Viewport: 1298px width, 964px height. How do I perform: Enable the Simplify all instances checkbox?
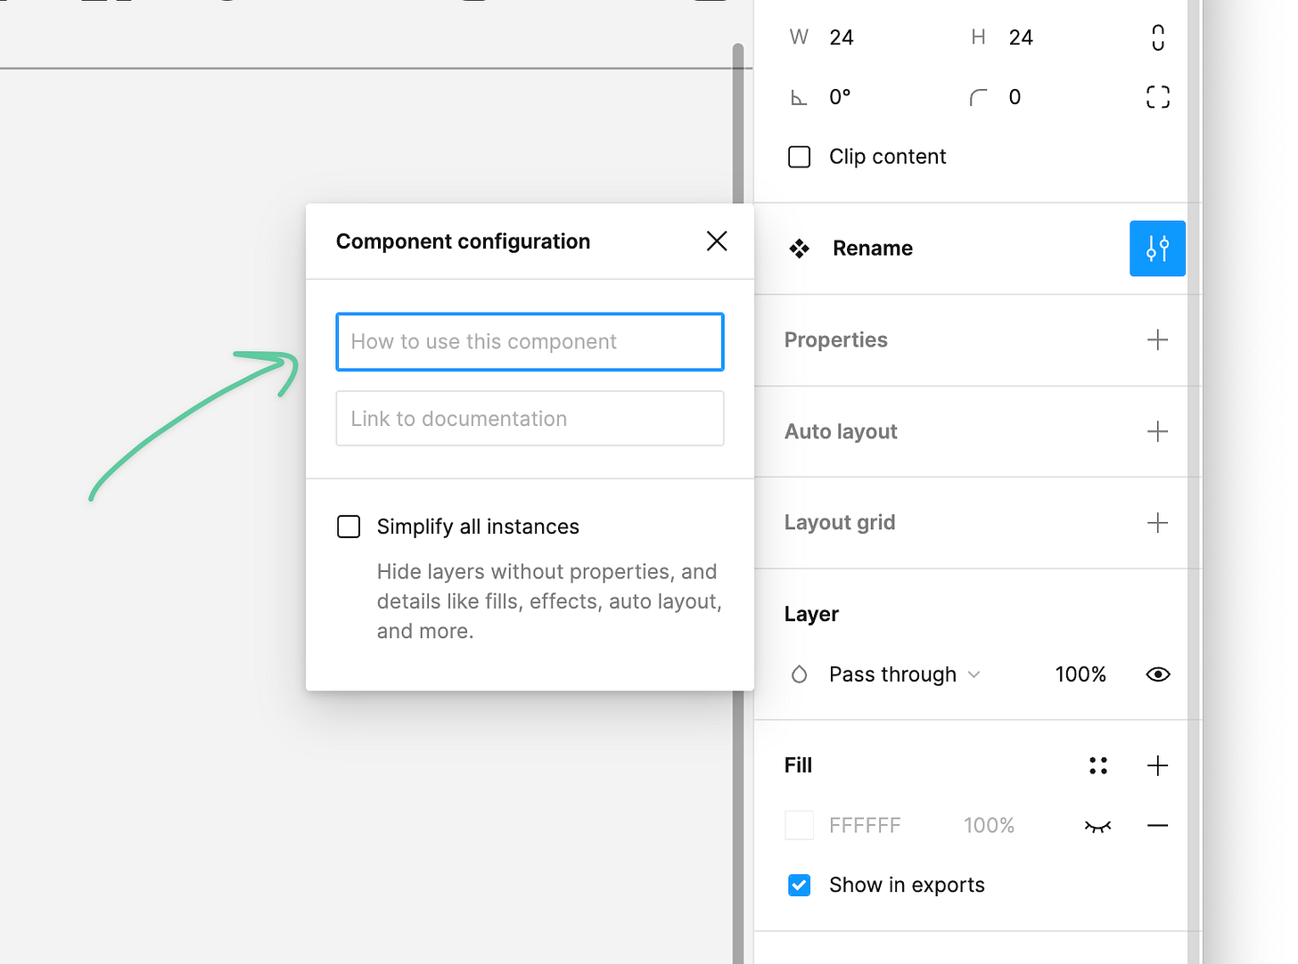(x=349, y=527)
